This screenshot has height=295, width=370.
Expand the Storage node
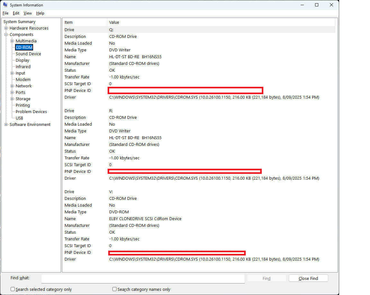pos(12,99)
